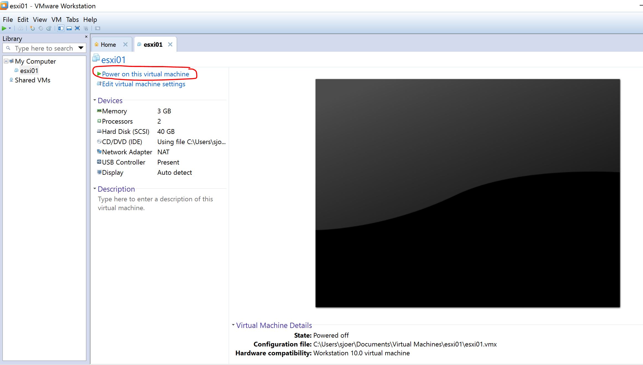Power on this virtual machine
The width and height of the screenshot is (643, 365).
pyautogui.click(x=145, y=74)
